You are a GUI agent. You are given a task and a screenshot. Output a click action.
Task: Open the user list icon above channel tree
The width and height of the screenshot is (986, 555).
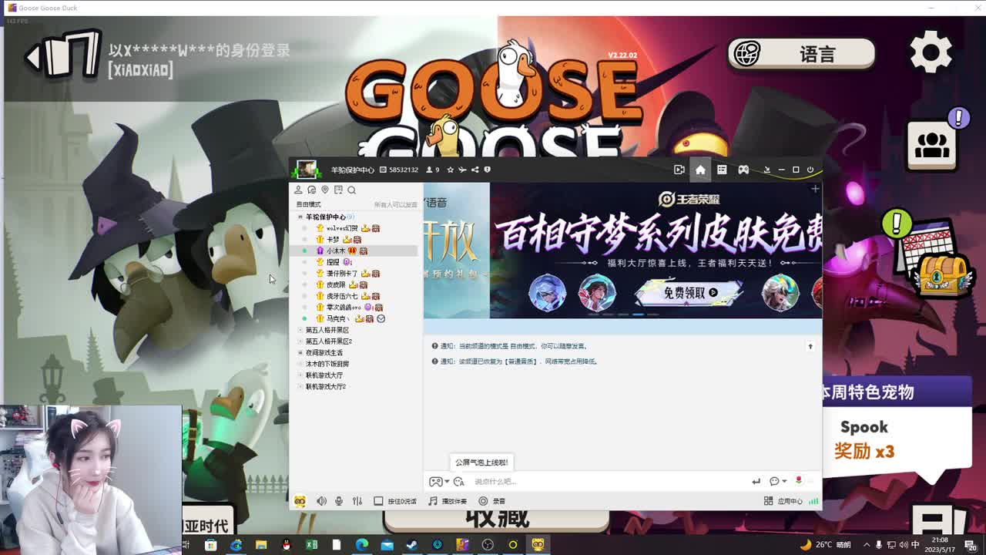298,190
